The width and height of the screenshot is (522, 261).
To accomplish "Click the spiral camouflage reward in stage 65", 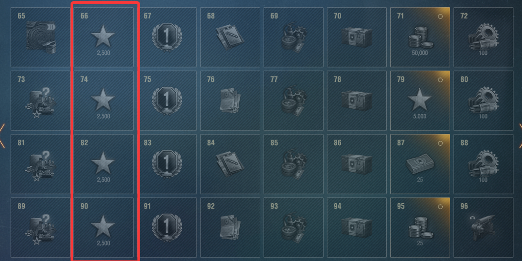I will pyautogui.click(x=40, y=37).
